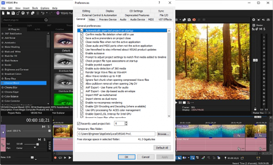Click OK in Preferences dialog

[x=127, y=157]
